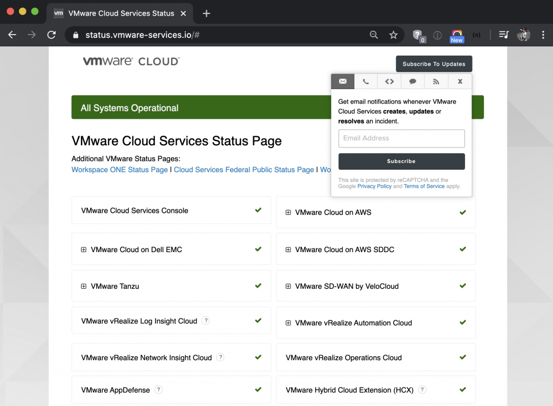Click the question mark beside vRealize Network Insight Cloud
This screenshot has height=406, width=553.
tap(220, 357)
